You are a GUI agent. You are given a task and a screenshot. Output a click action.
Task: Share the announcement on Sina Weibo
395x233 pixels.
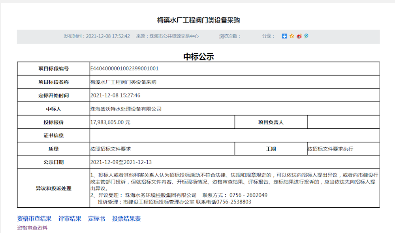point(299,36)
